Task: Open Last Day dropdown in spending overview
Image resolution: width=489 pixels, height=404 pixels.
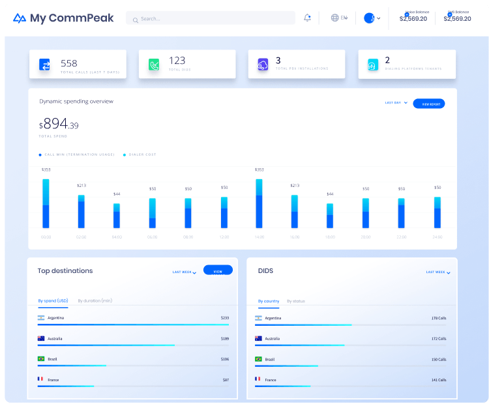Action: (x=396, y=102)
